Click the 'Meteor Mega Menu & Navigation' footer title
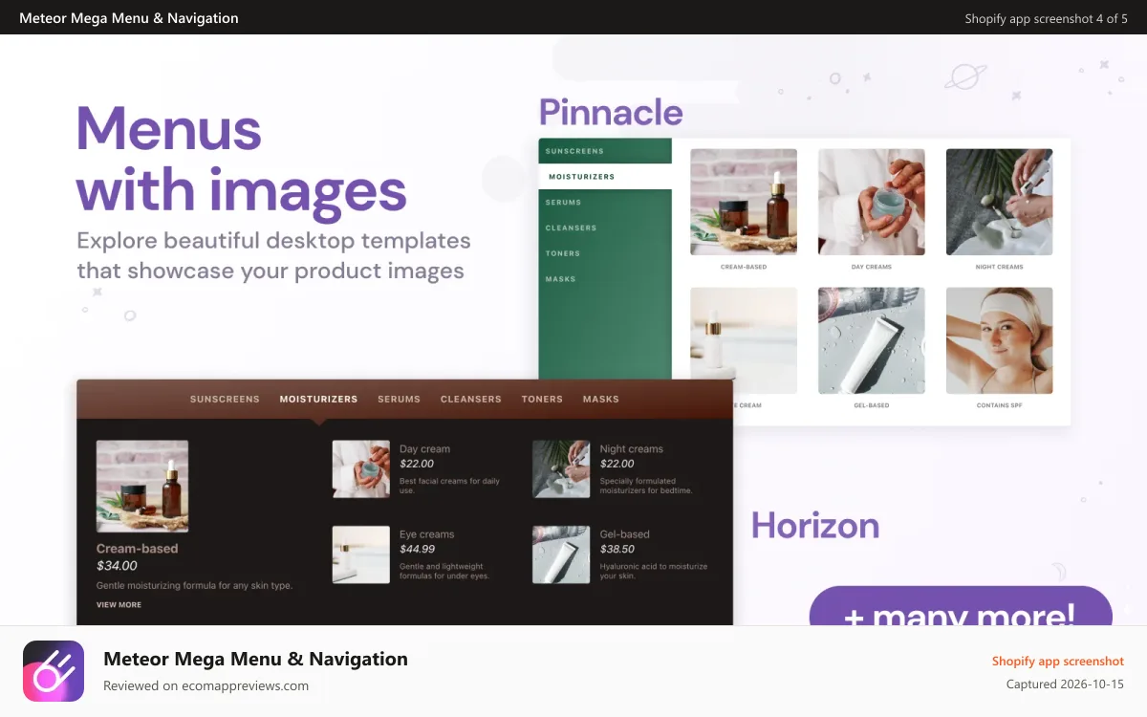Screen dimensions: 1147x717 point(255,659)
